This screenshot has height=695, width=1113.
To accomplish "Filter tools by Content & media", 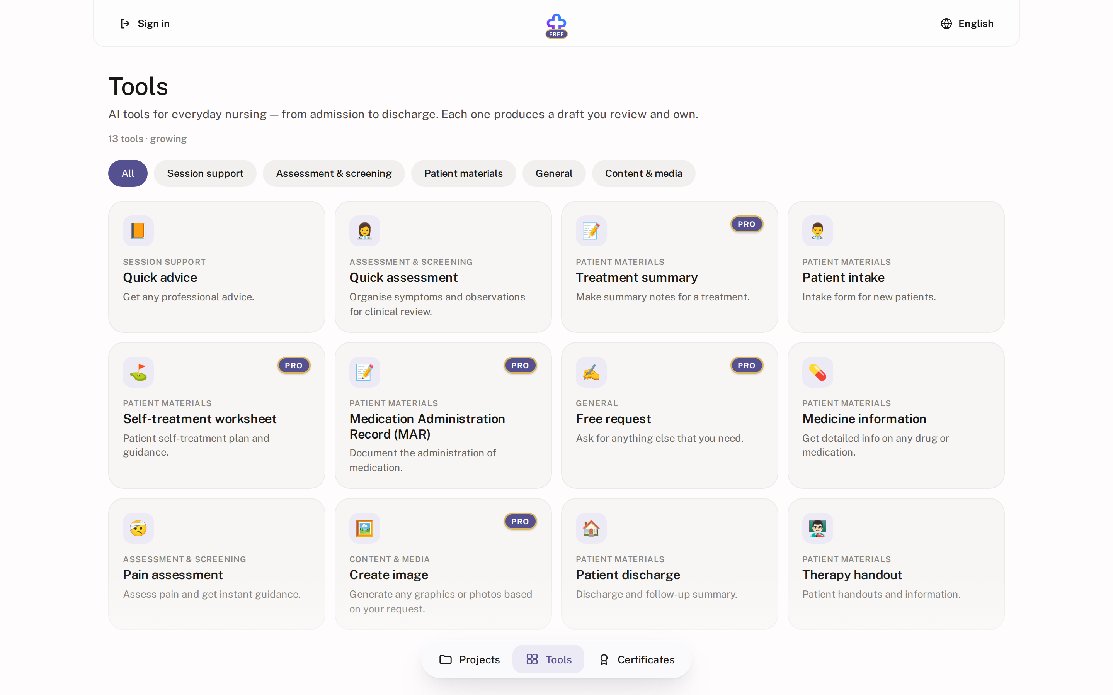I will (643, 173).
